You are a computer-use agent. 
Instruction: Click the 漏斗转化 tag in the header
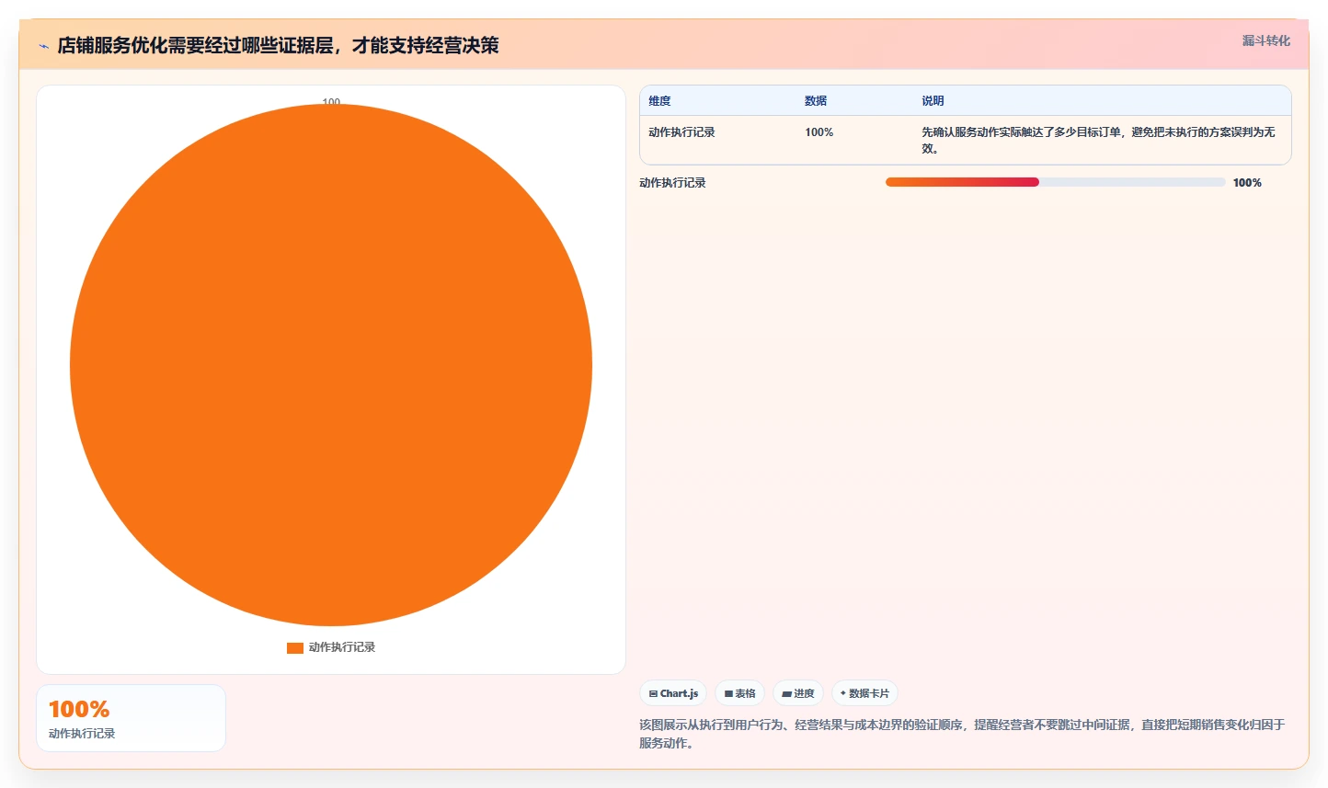pyautogui.click(x=1265, y=40)
